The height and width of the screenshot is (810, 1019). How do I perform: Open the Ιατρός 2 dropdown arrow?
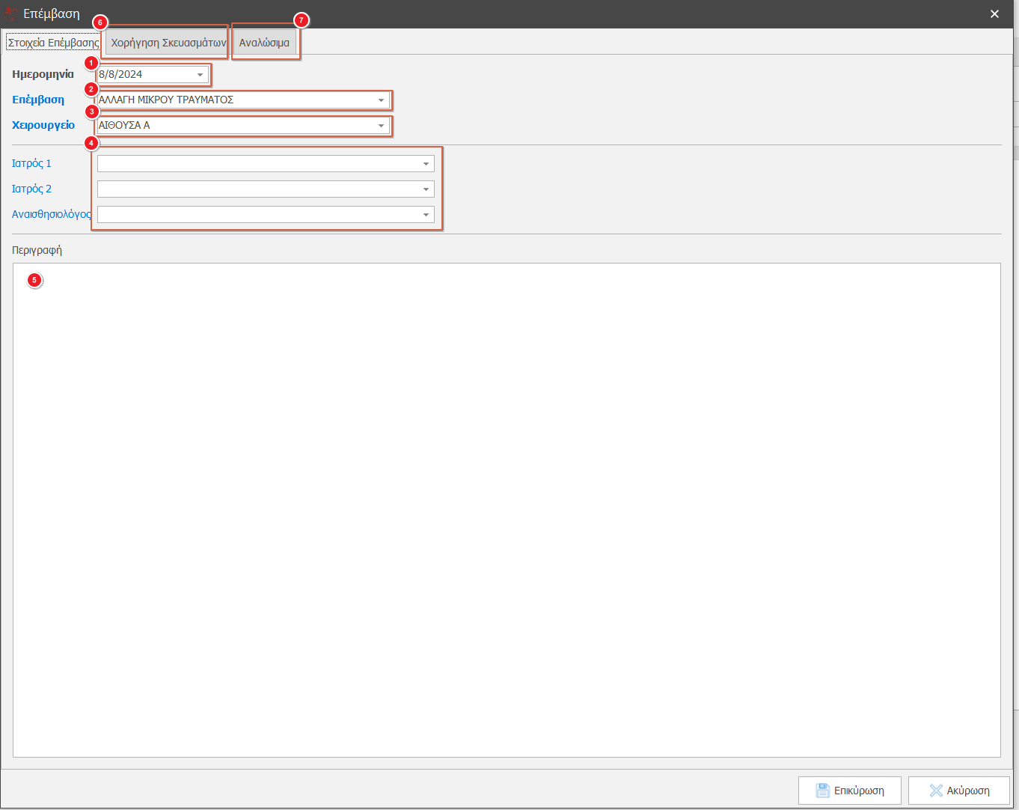click(x=426, y=189)
